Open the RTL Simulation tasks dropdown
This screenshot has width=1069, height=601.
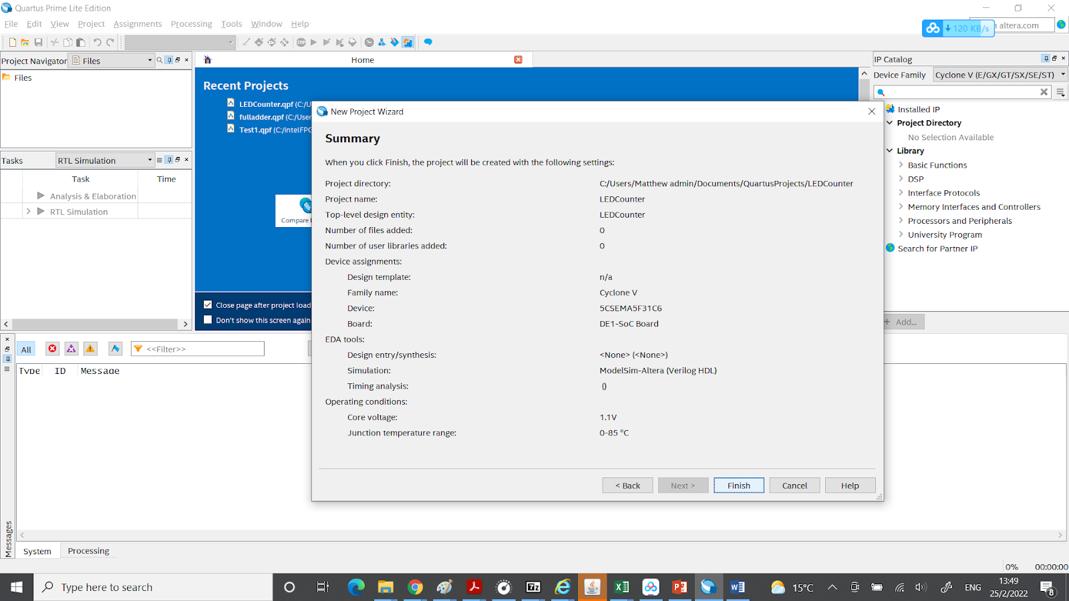point(105,160)
